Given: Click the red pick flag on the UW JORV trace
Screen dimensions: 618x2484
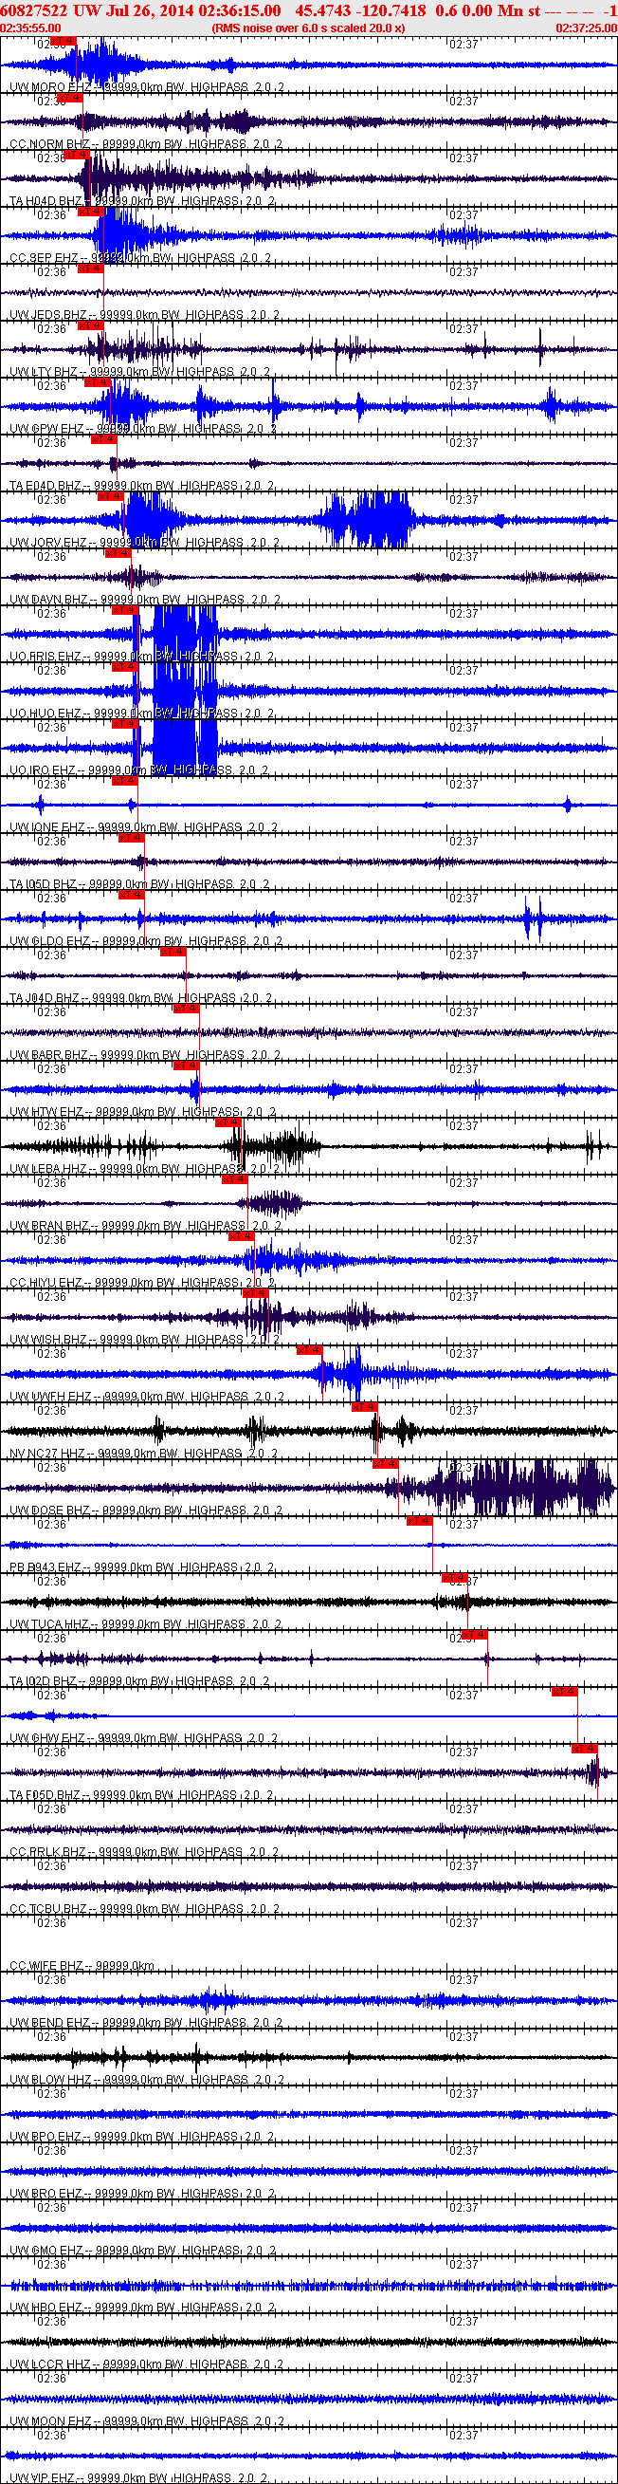Looking at the screenshot, I should tap(111, 495).
